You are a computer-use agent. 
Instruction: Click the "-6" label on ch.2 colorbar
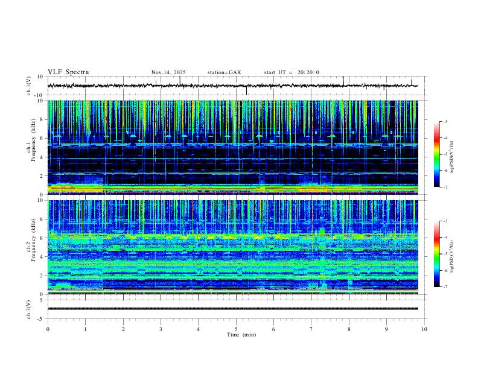point(445,270)
